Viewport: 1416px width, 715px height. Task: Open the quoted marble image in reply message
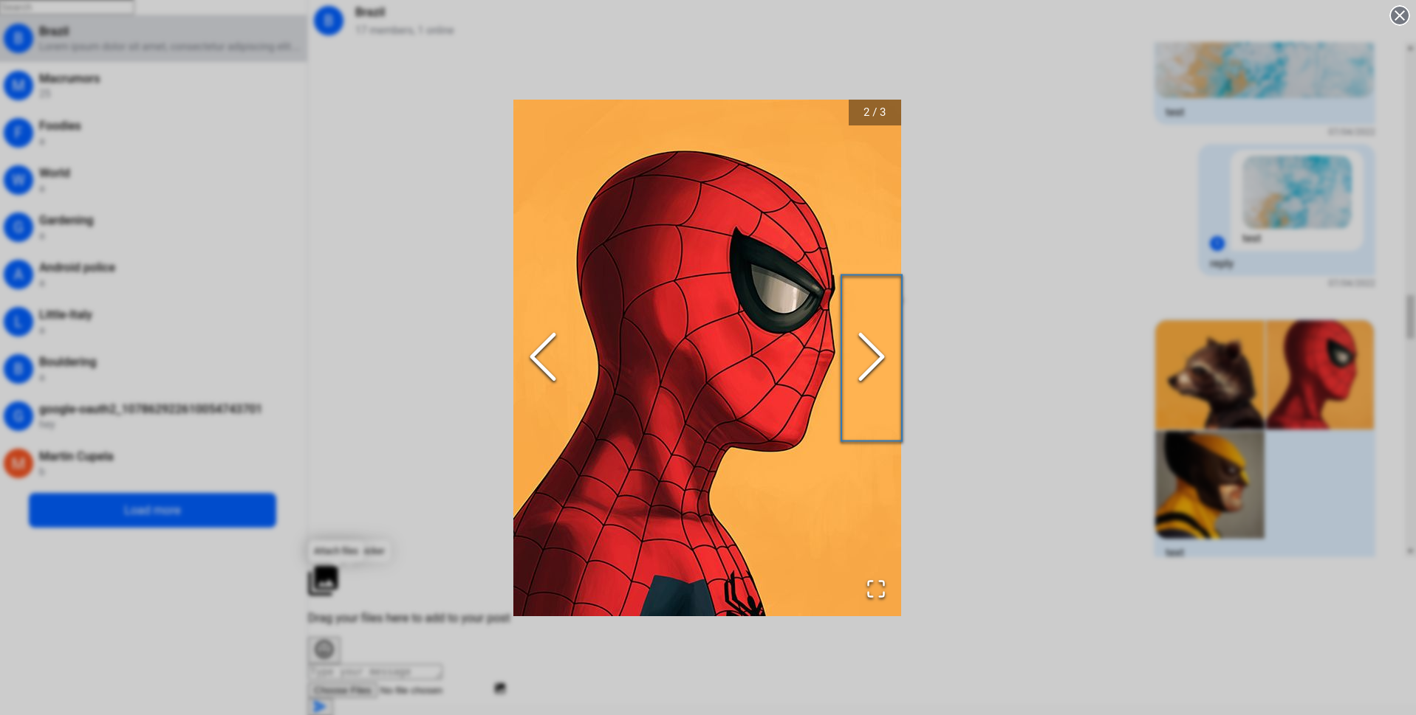tap(1298, 193)
